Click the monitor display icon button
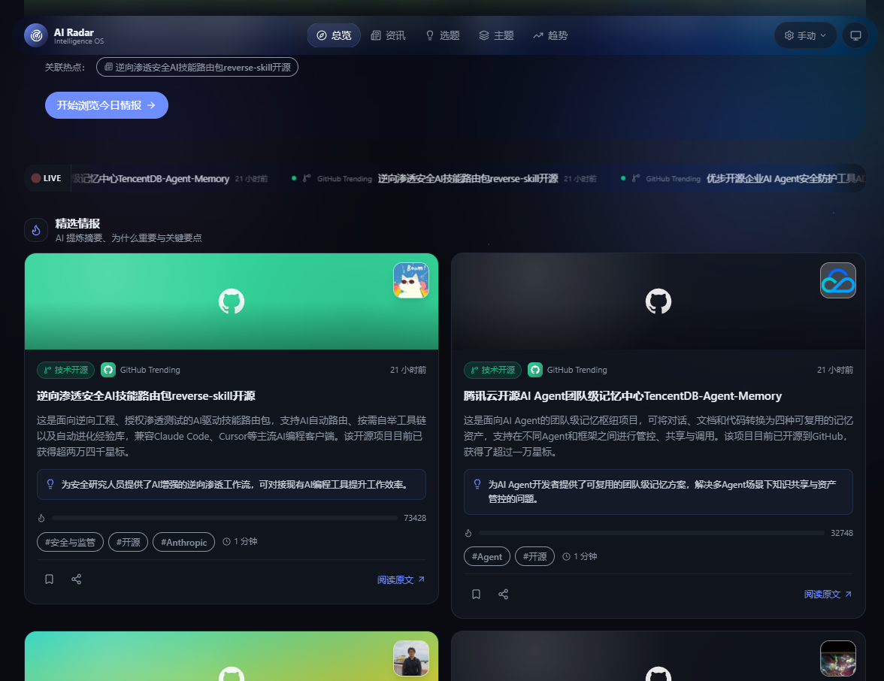Screen dimensions: 884x681 pyautogui.click(x=855, y=35)
